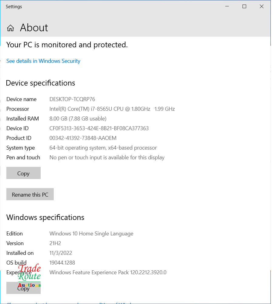Select the edition "Windows 10 Home Single Language"
Screen dimensions: 275x304
91,234
